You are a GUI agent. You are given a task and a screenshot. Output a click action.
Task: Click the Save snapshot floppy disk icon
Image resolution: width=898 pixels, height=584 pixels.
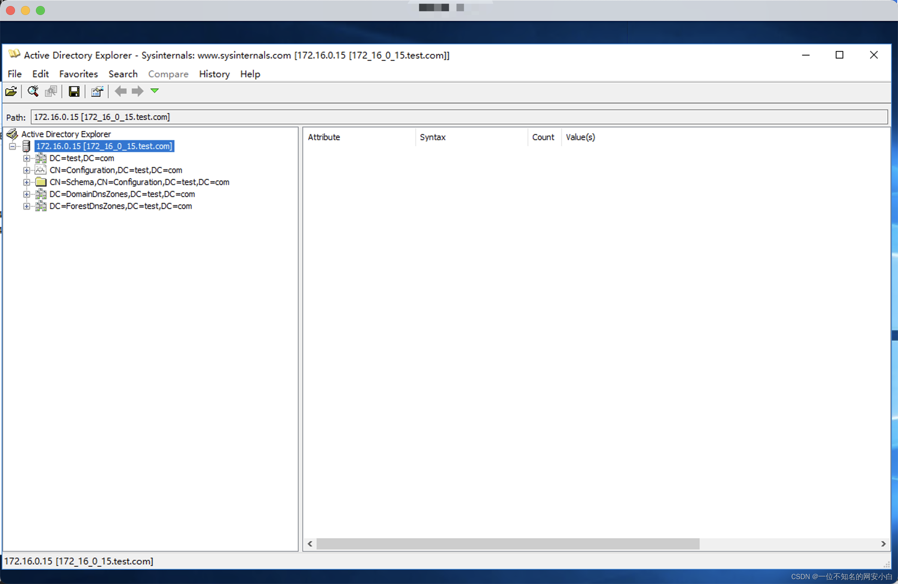(x=74, y=91)
